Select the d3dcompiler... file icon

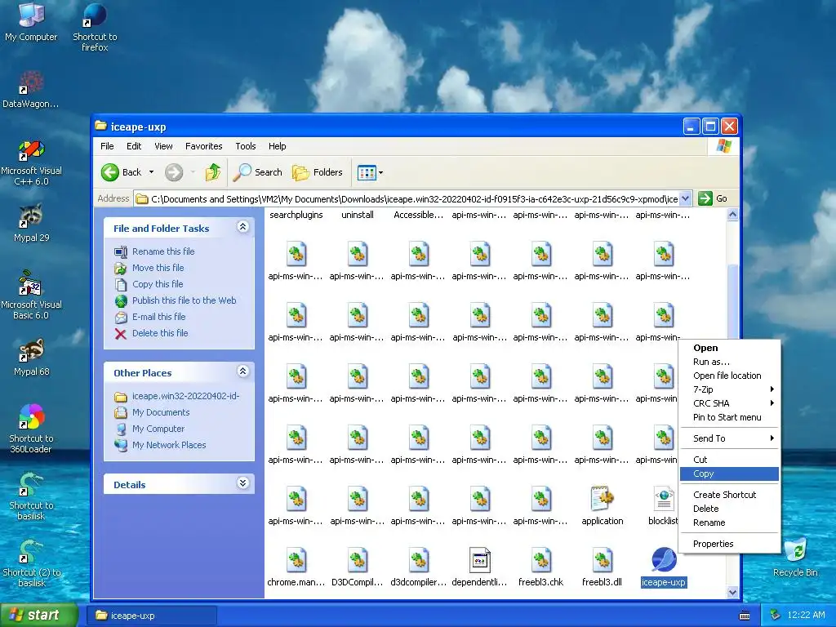pyautogui.click(x=419, y=567)
